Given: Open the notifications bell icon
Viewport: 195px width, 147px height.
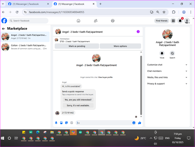Looking at the screenshot, I should point(180,21).
